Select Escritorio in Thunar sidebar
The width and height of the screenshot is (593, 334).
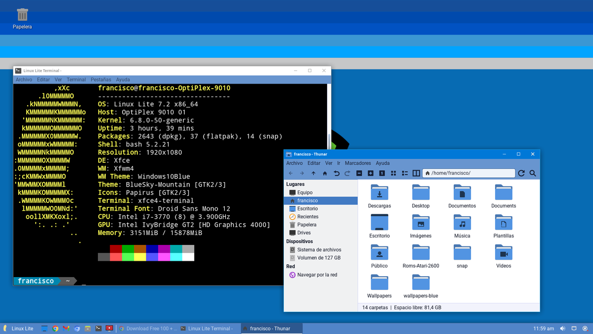point(321,208)
